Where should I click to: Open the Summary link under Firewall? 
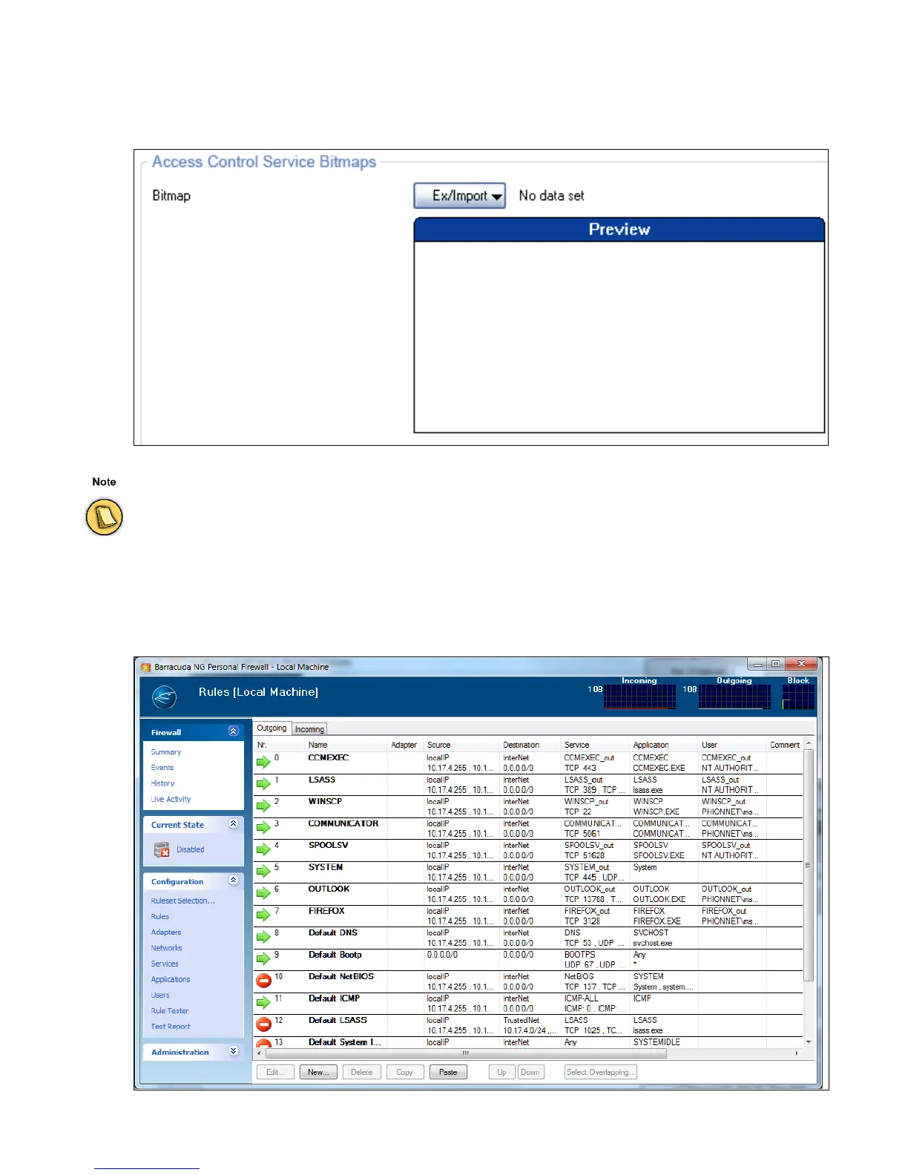pos(166,752)
